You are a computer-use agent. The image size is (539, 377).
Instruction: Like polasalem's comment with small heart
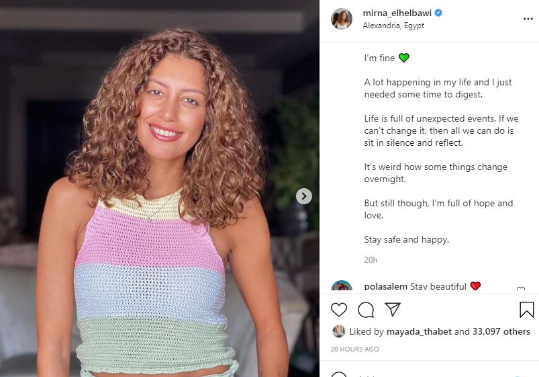tap(521, 290)
